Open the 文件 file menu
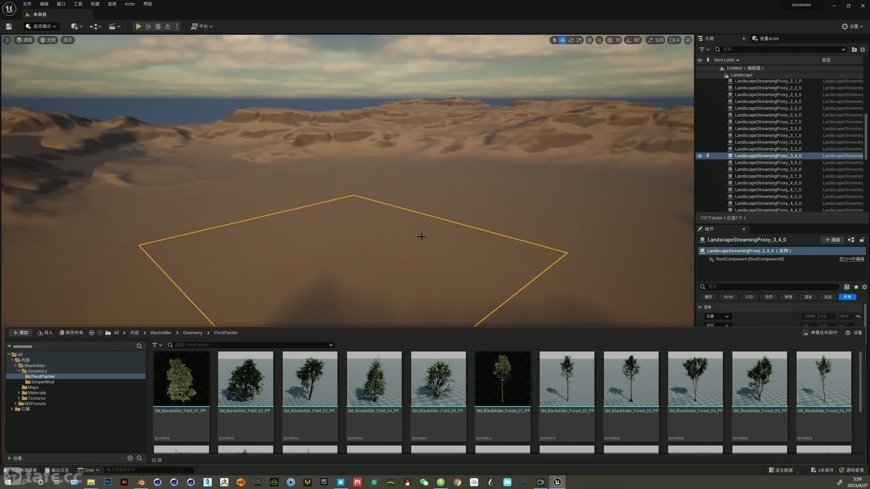870x489 pixels. click(x=27, y=4)
